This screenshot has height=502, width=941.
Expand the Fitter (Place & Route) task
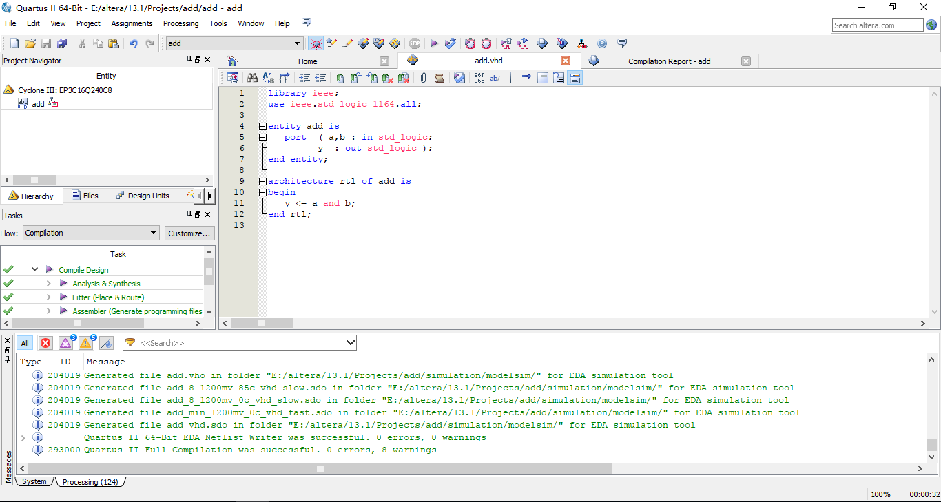pos(48,297)
